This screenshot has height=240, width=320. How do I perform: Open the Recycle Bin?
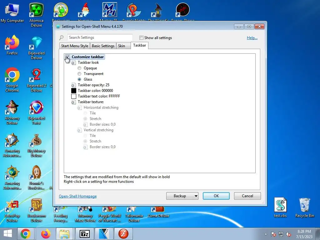(304, 207)
